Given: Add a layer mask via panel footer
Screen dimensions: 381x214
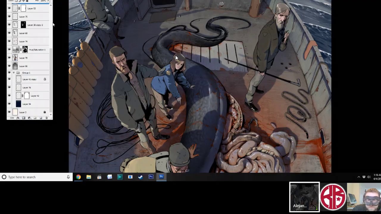Looking at the screenshot, I should tap(24, 118).
